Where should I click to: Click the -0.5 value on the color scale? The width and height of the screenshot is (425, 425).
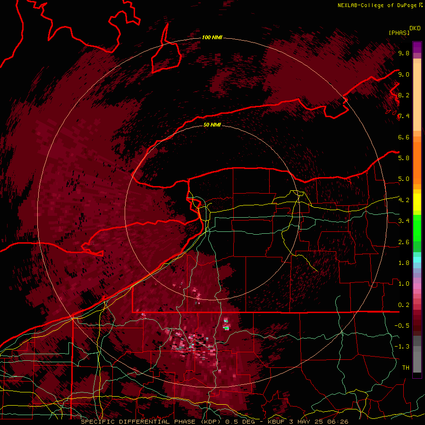click(402, 326)
